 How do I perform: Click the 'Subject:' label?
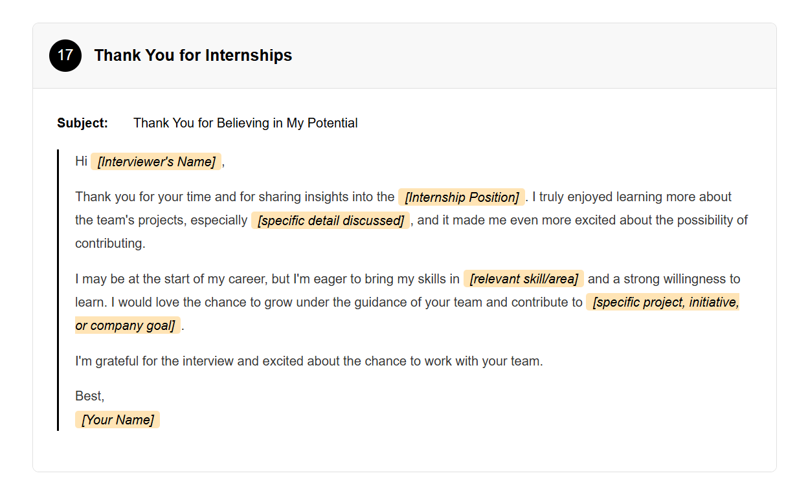click(x=82, y=123)
